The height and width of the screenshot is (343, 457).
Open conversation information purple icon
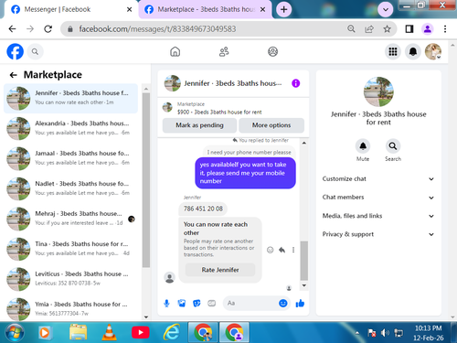295,83
